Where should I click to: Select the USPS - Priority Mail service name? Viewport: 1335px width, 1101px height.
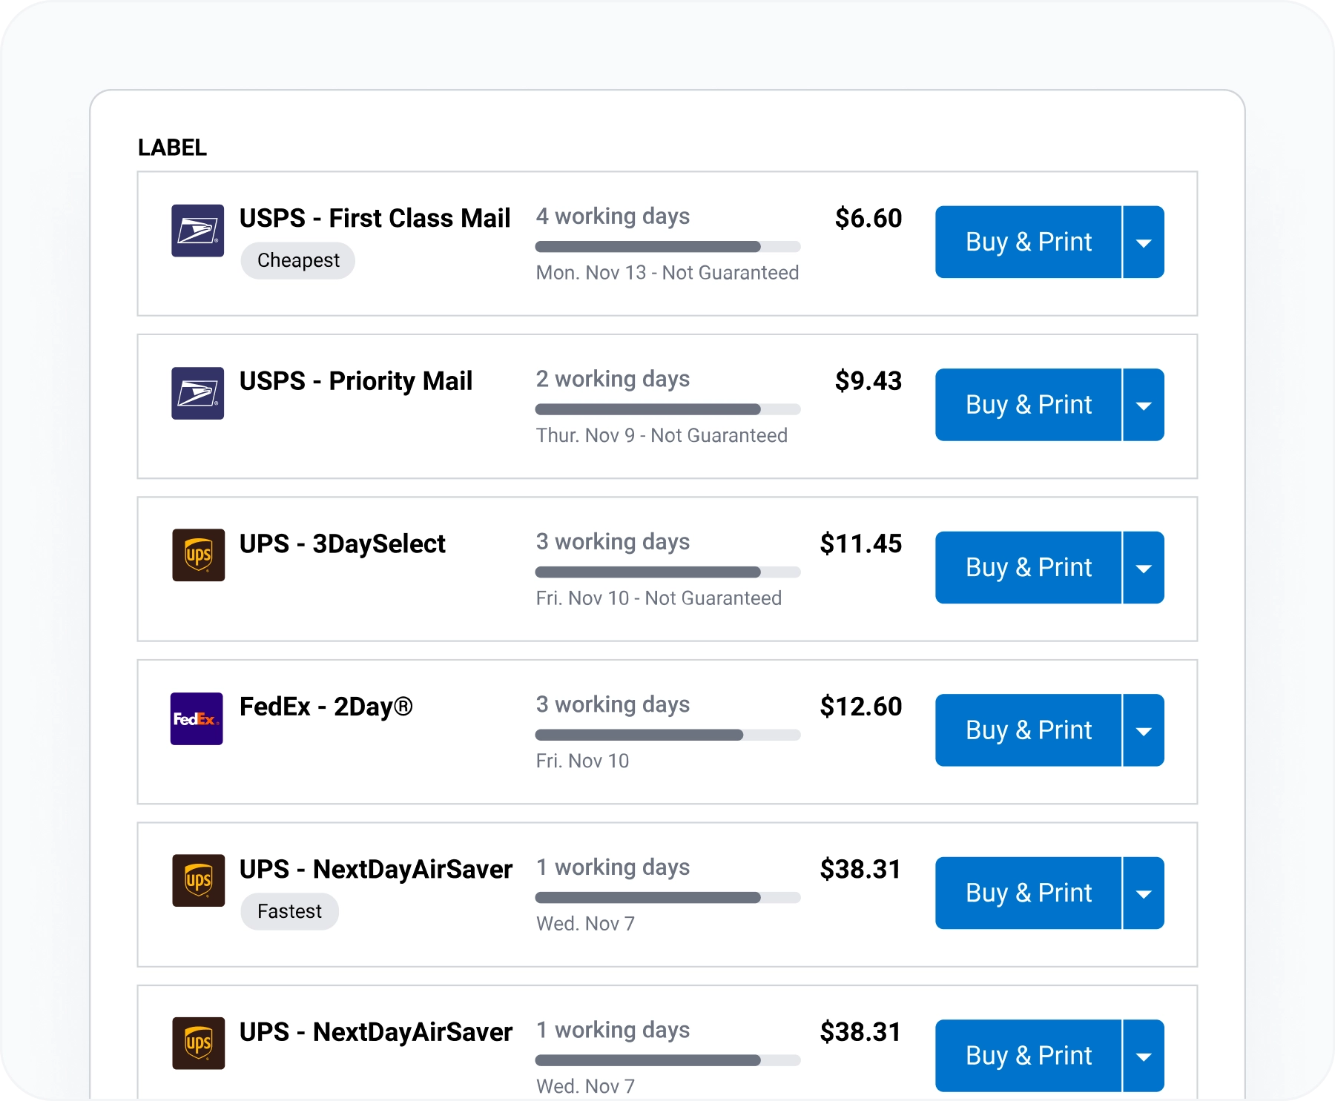click(x=355, y=381)
